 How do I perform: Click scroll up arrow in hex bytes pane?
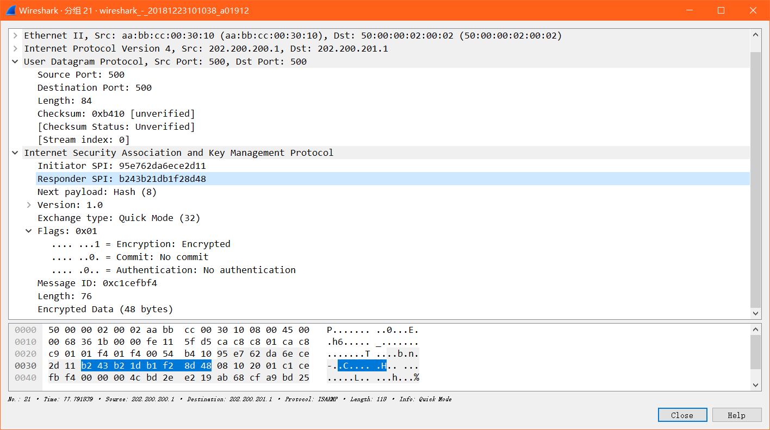(755, 329)
